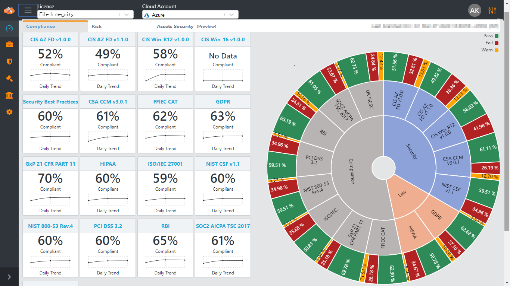Screen dimensions: 510x286
Task: Open the CSA CCM v3.0.1 card title
Action: click(x=108, y=102)
